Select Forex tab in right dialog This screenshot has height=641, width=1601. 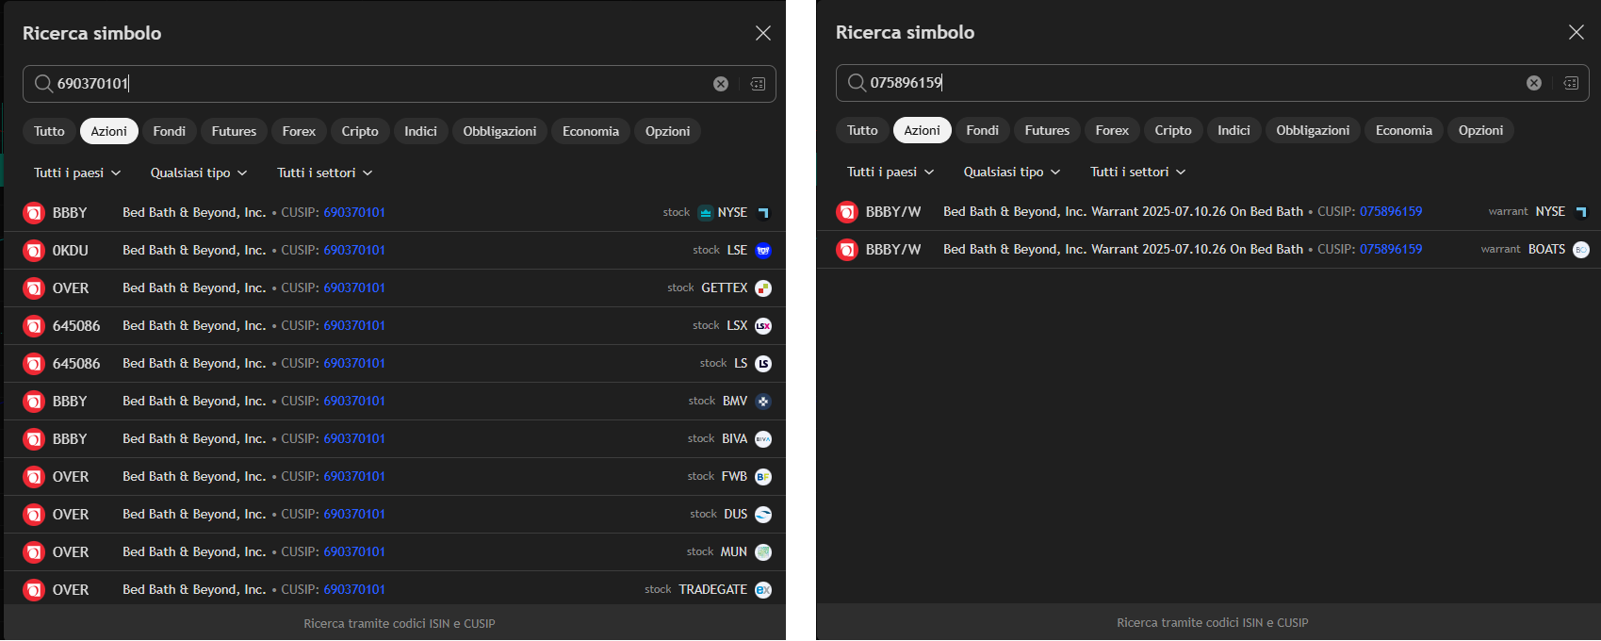pos(1112,130)
